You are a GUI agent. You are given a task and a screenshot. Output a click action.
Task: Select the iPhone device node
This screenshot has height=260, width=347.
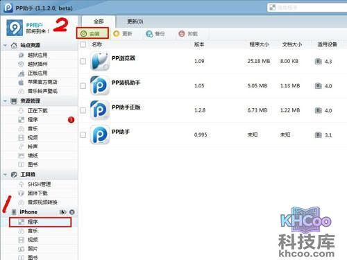[x=28, y=212]
